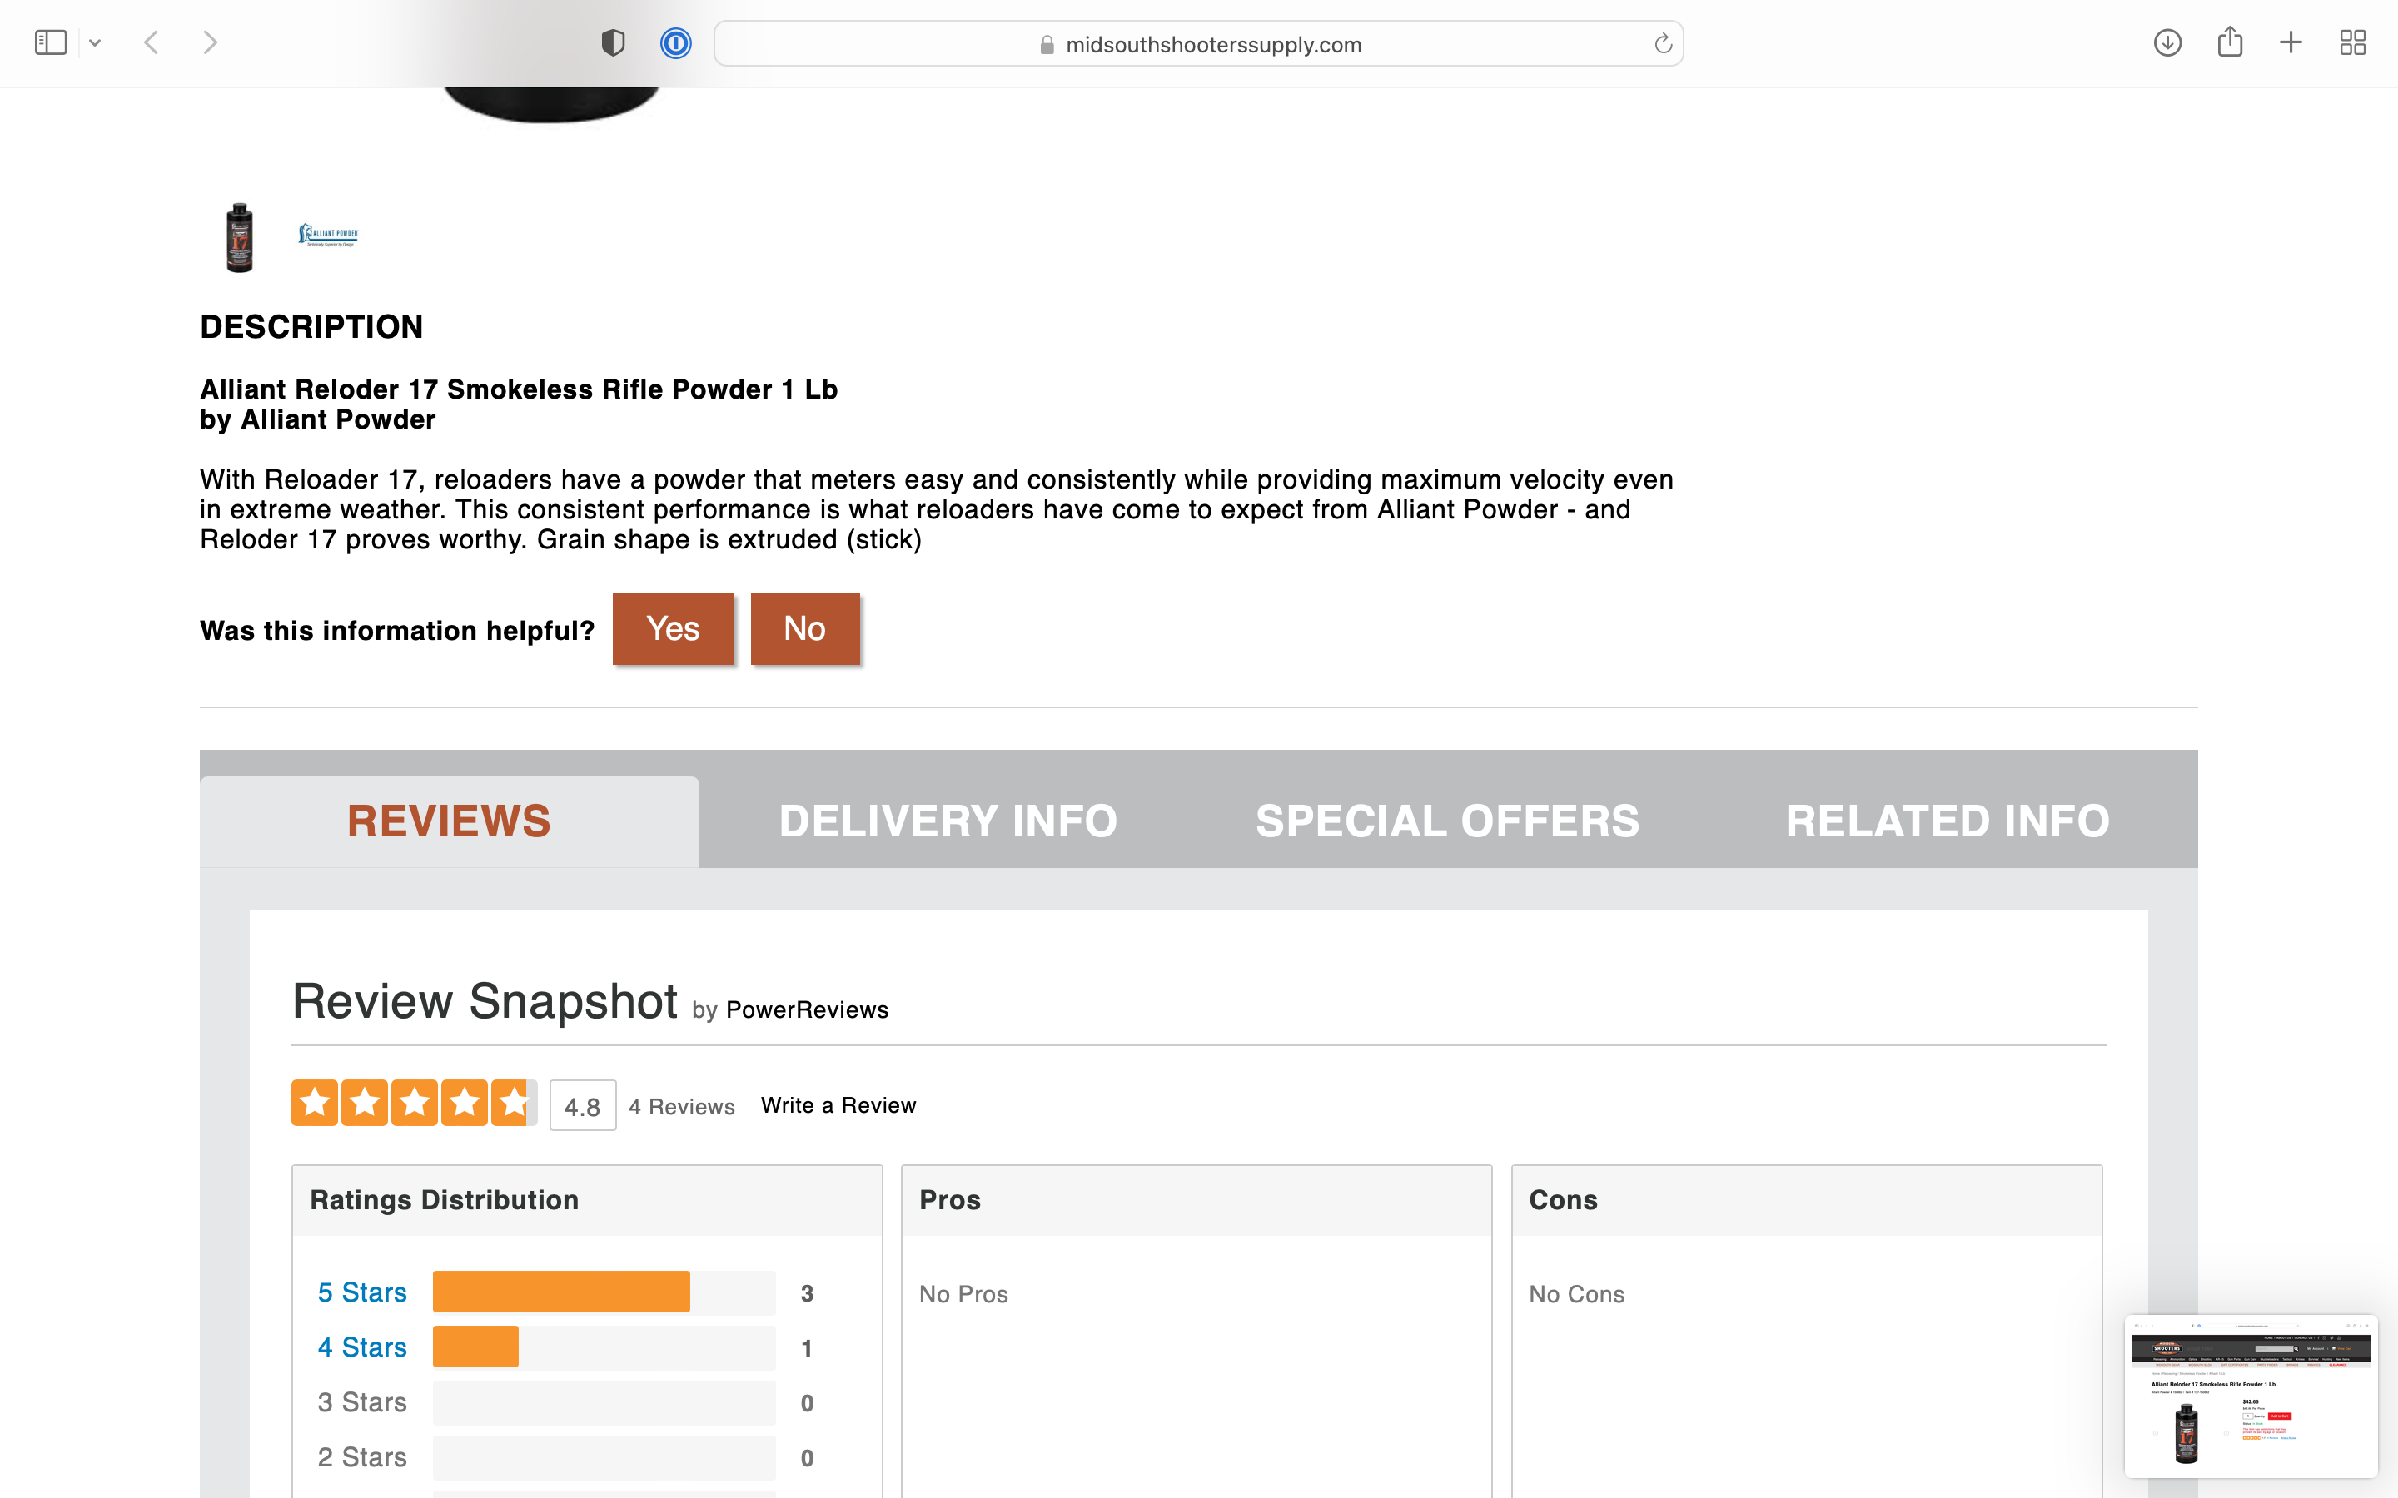Viewport: 2398px width, 1498px height.
Task: Reload the page with refresh icon
Action: 1663,43
